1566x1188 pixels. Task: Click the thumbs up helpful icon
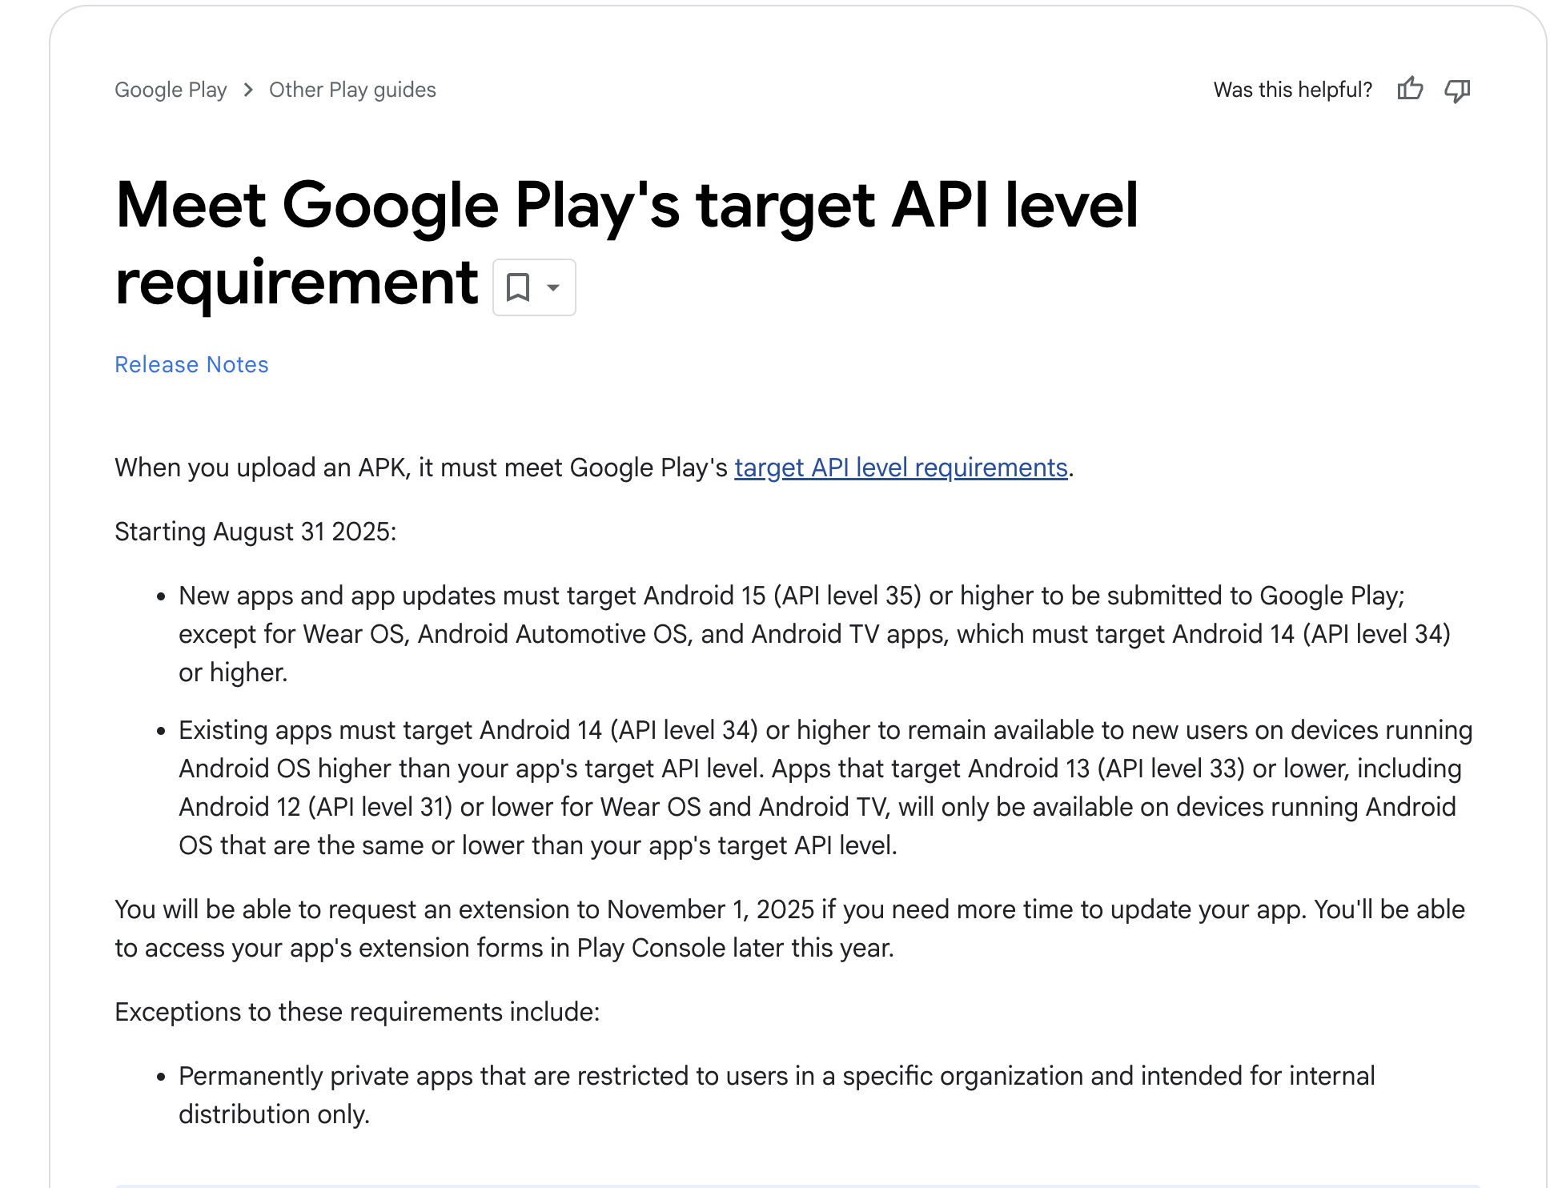click(x=1410, y=89)
